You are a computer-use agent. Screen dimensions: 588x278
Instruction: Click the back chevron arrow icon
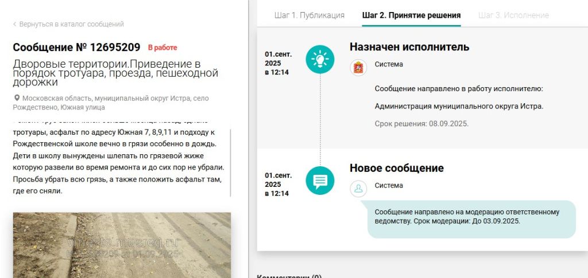point(15,25)
